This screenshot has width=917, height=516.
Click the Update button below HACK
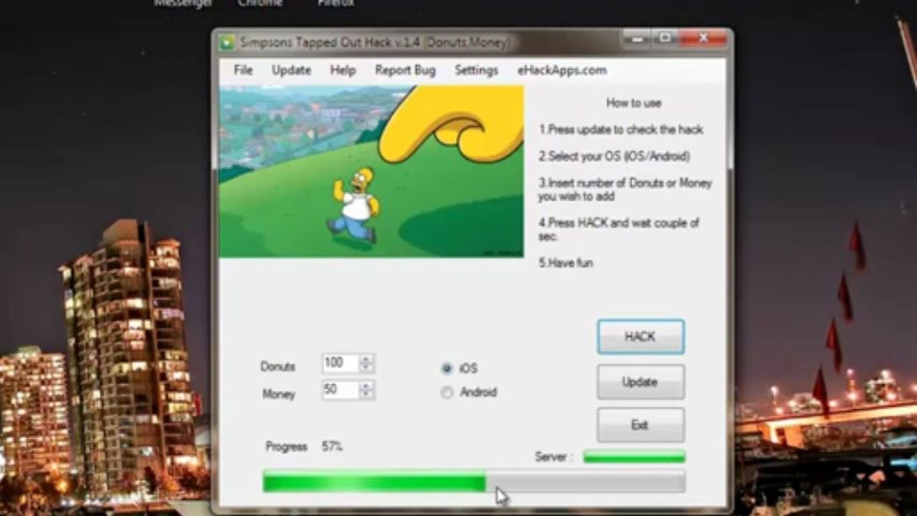(x=640, y=382)
